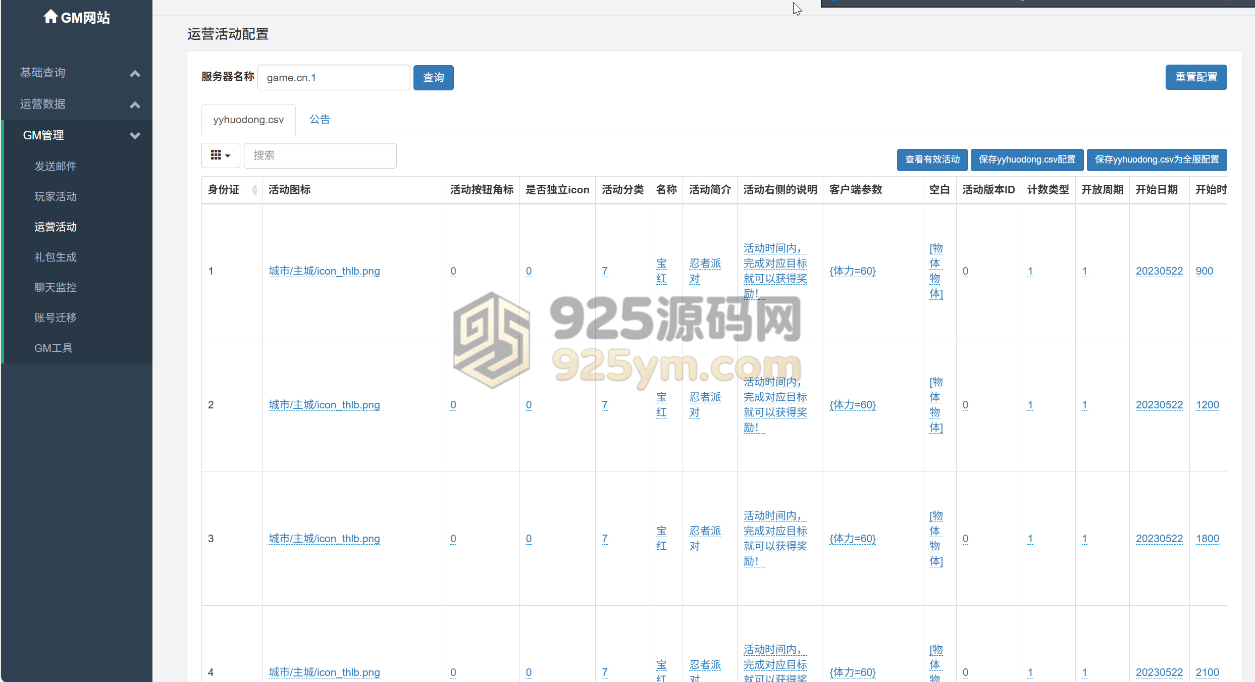Edit row 1 名称 宝红
Screen dimensions: 1255x682
(x=661, y=271)
